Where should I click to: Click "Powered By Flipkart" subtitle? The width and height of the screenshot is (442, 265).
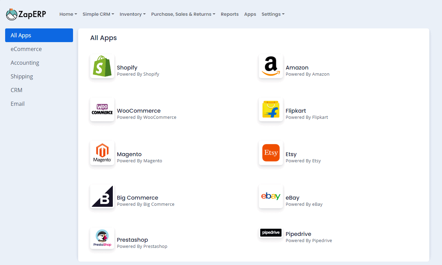[x=307, y=117]
